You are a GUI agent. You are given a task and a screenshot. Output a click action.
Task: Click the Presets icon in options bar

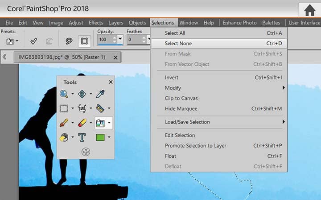(x=10, y=41)
